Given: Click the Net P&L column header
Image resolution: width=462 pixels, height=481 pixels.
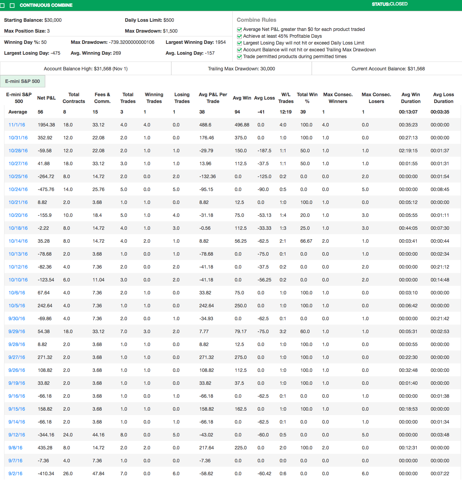Looking at the screenshot, I should pos(46,98).
